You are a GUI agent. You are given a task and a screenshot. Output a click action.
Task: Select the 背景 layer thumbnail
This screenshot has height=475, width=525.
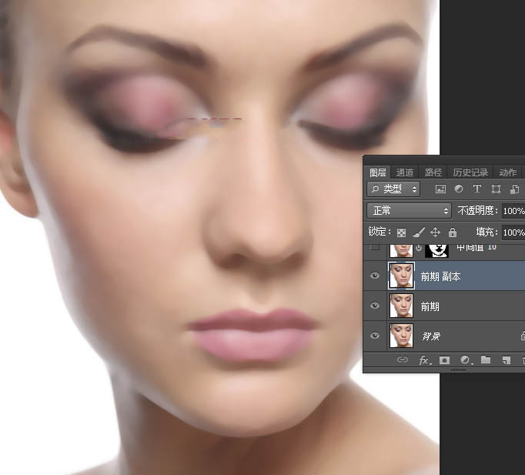tap(401, 336)
